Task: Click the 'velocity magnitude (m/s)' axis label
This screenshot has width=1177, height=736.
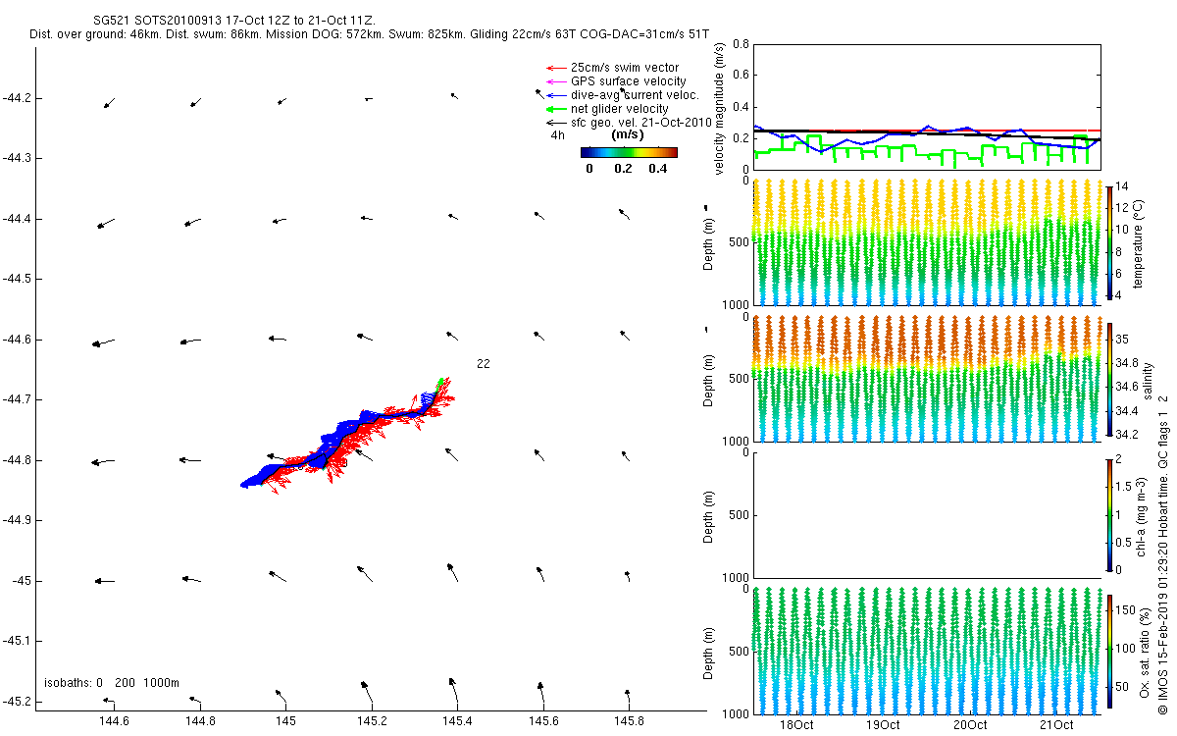Action: (x=720, y=108)
